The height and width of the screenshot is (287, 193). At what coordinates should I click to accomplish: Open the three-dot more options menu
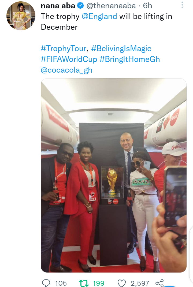(182, 5)
